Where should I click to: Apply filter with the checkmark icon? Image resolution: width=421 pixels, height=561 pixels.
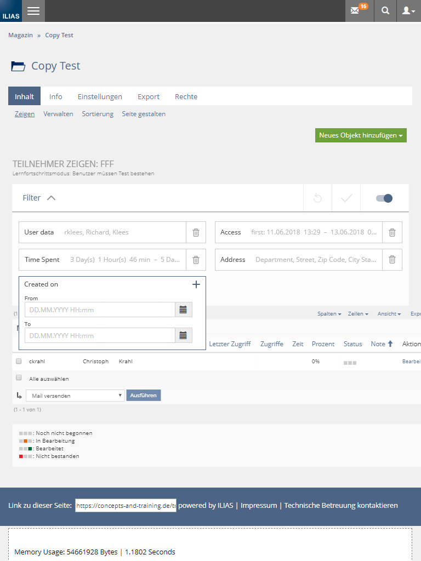(x=346, y=198)
